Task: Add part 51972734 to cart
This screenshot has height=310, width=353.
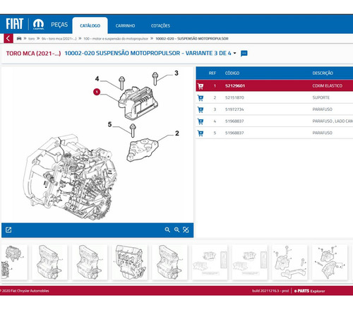Action: tap(201, 109)
